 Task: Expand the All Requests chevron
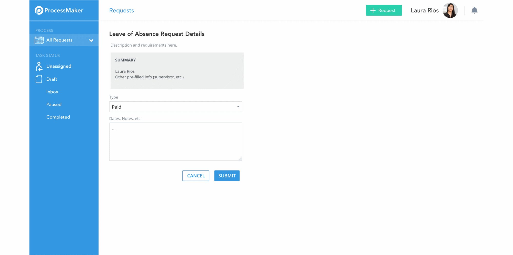coord(91,40)
